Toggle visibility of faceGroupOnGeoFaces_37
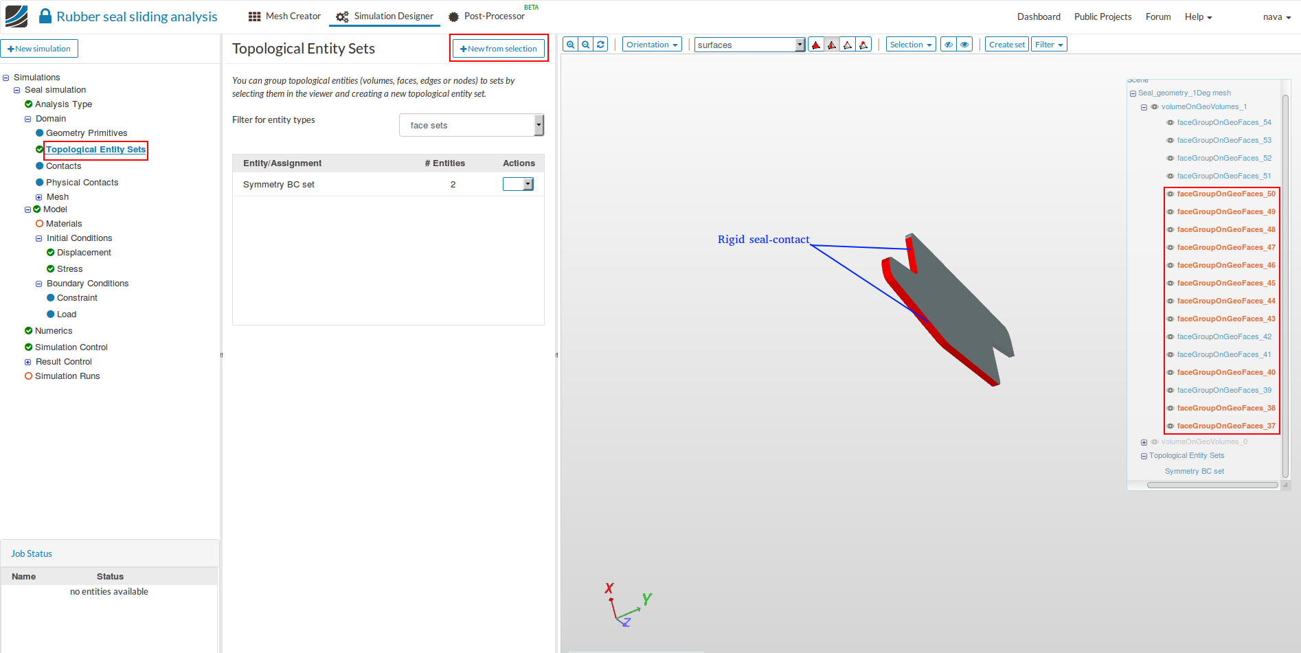 tap(1170, 426)
